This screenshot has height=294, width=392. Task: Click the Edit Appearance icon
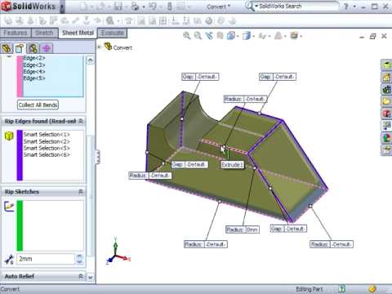coord(278,36)
